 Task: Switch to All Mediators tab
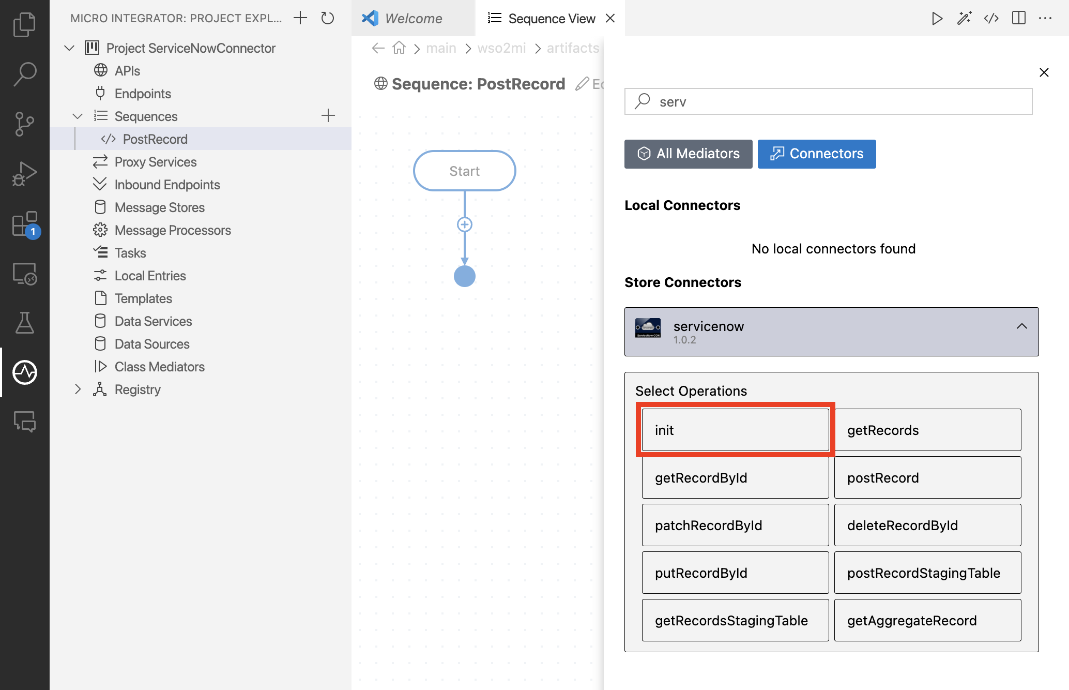click(689, 154)
